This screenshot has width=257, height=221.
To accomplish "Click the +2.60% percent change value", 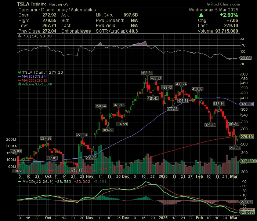I will 229,15.
